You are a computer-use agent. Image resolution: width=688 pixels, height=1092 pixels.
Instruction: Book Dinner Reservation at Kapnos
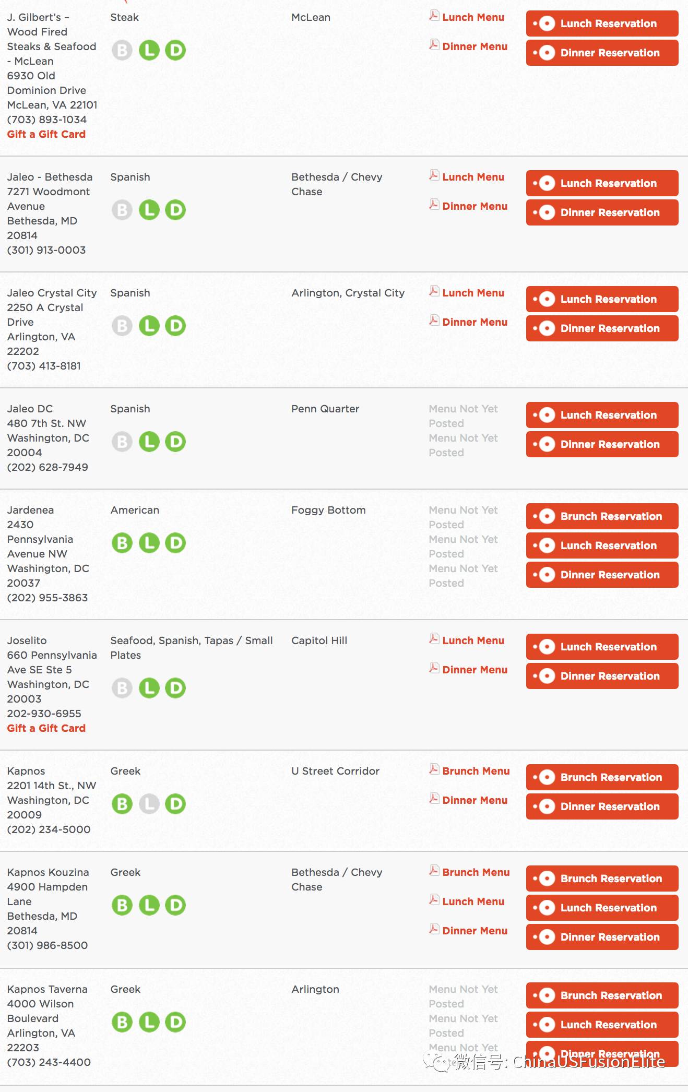coord(602,806)
